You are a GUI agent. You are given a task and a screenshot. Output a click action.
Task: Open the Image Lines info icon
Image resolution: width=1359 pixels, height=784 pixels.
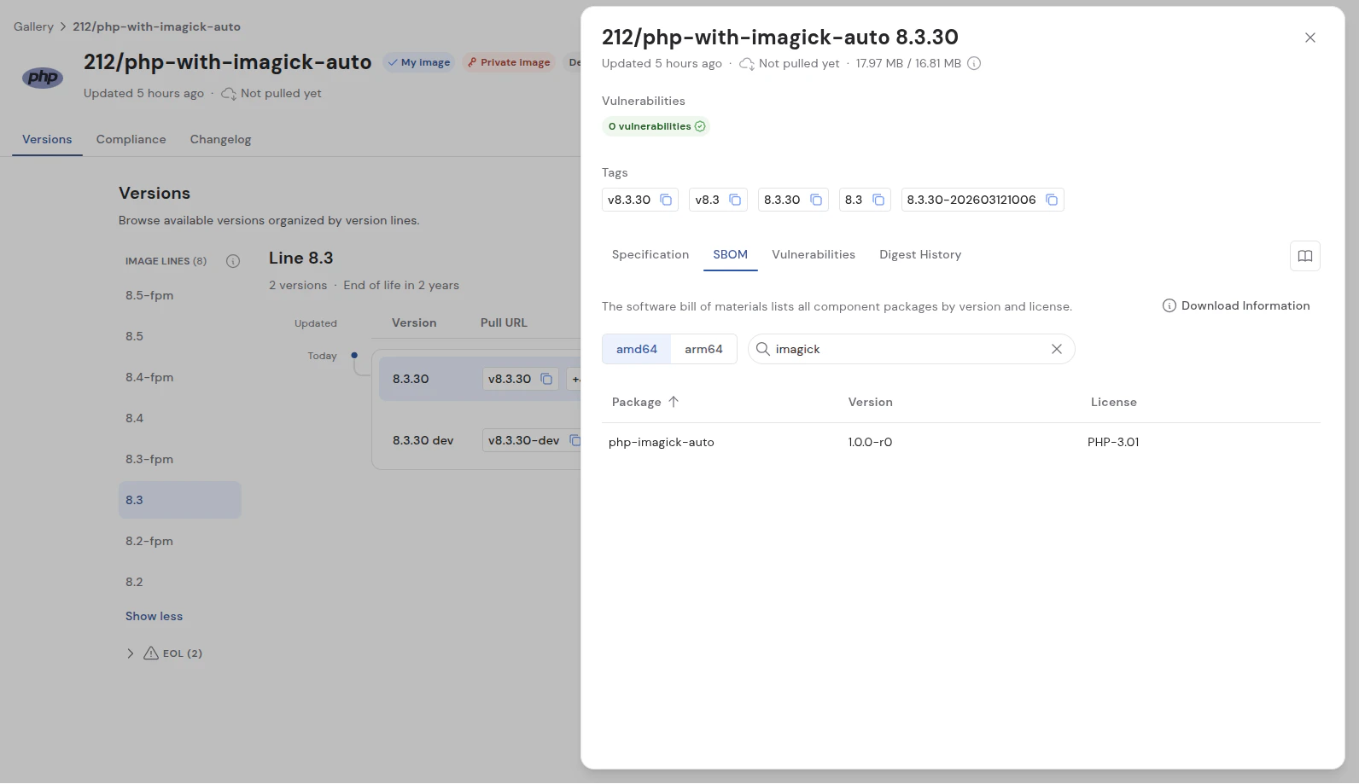[233, 261]
